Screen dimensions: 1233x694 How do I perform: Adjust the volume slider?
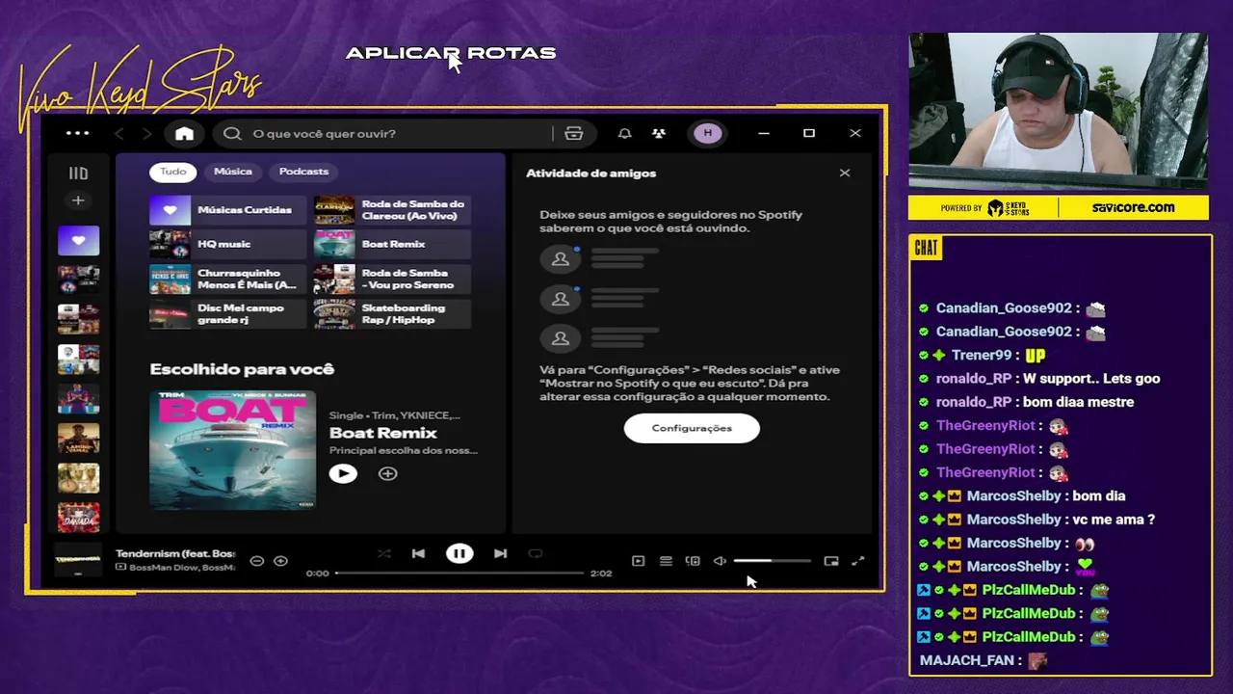(x=772, y=561)
